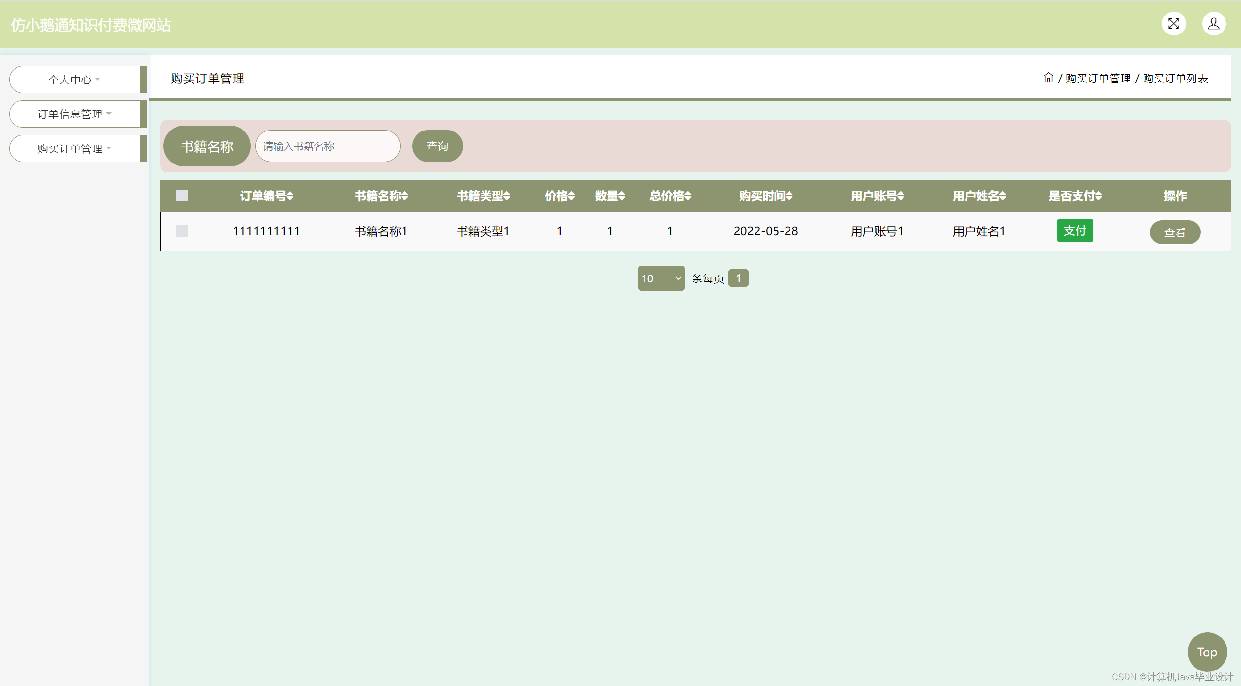This screenshot has height=686, width=1241.
Task: Toggle select-all checkbox in table header
Action: (182, 196)
